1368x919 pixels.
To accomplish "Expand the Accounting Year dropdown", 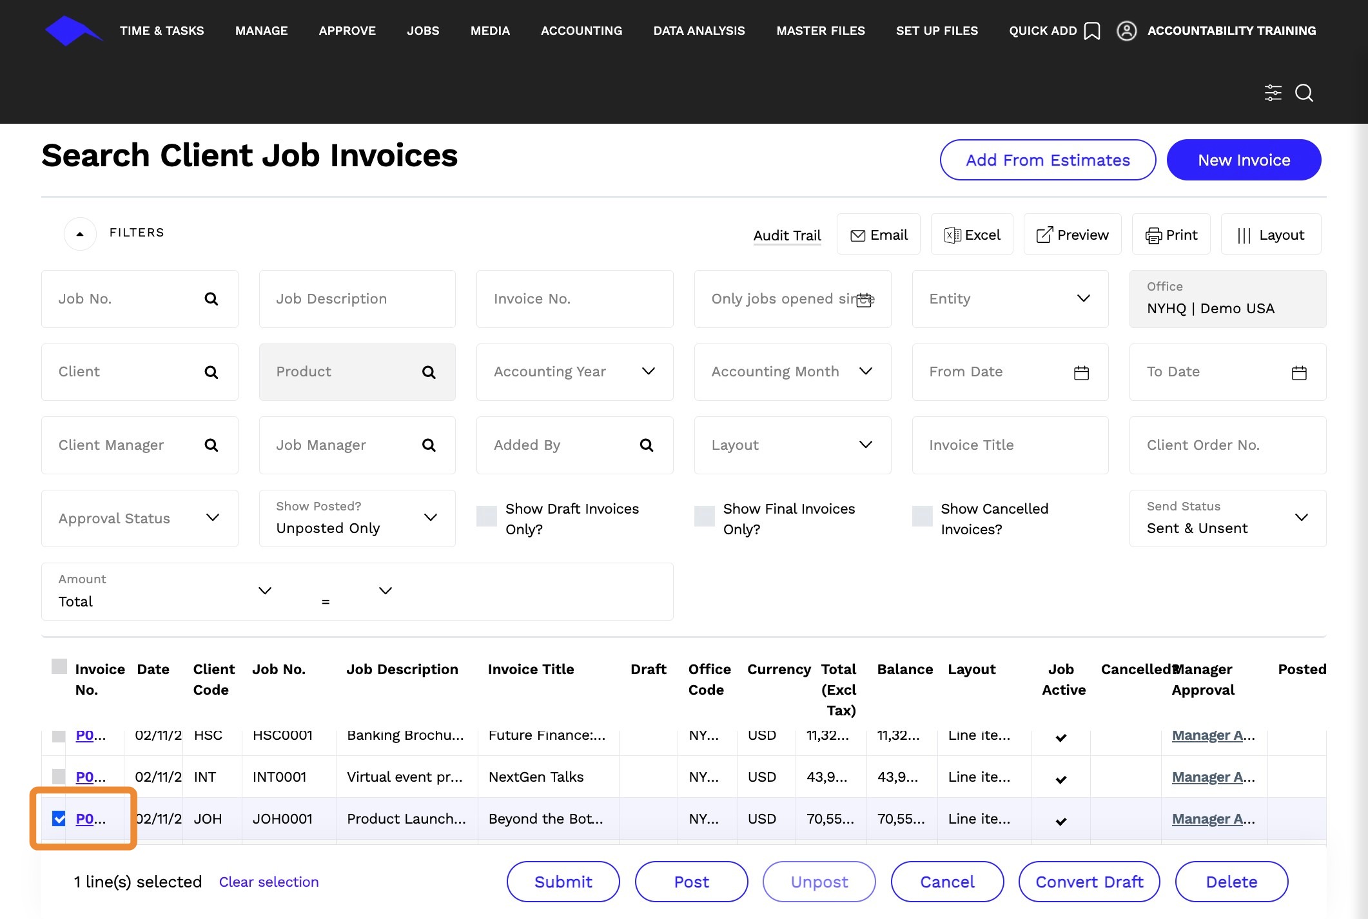I will (649, 371).
